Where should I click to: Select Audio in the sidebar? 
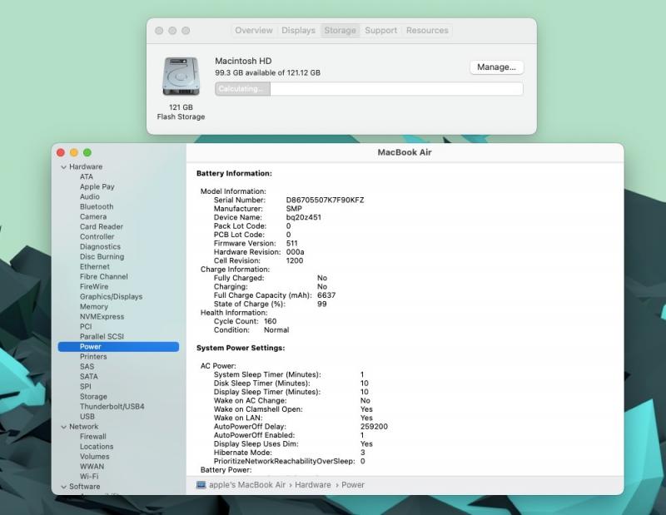pos(90,196)
